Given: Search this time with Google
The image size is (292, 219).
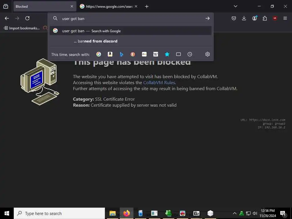Looking at the screenshot, I should click(98, 54).
